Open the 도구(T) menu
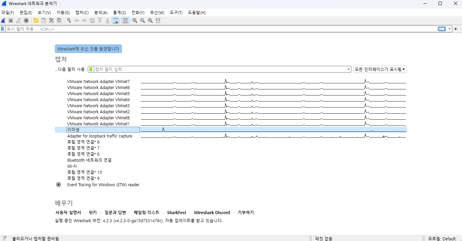This screenshot has width=462, height=241. 176,12
